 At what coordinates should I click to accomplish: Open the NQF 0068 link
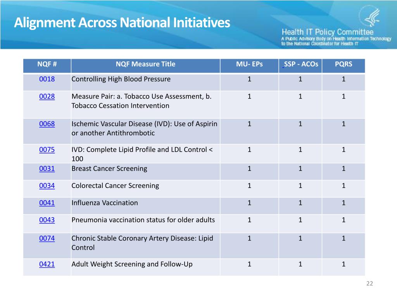(x=47, y=124)
